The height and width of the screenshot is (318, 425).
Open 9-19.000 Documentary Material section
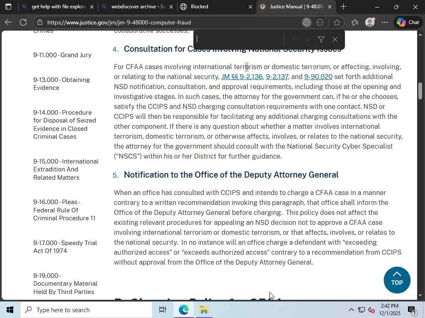tap(65, 284)
